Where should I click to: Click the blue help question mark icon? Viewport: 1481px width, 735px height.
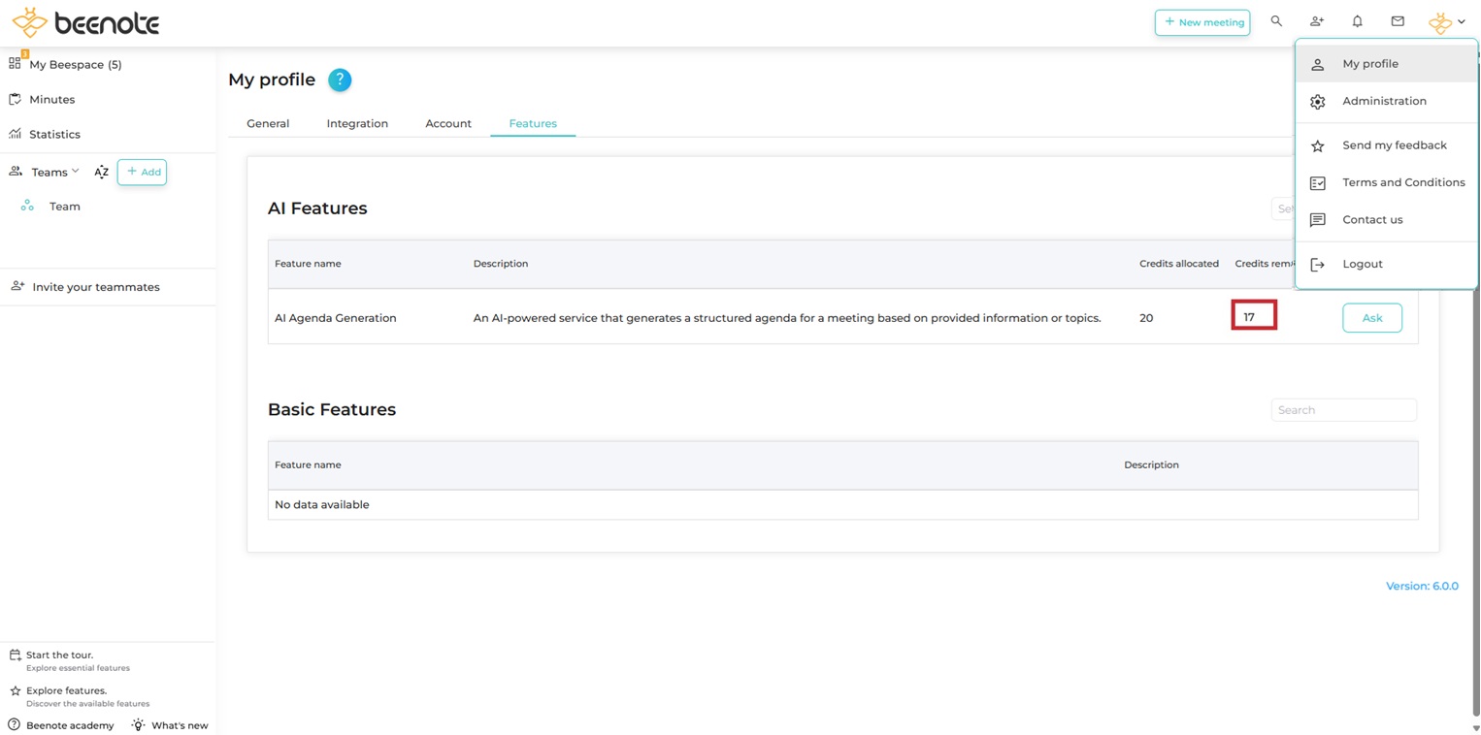point(339,80)
